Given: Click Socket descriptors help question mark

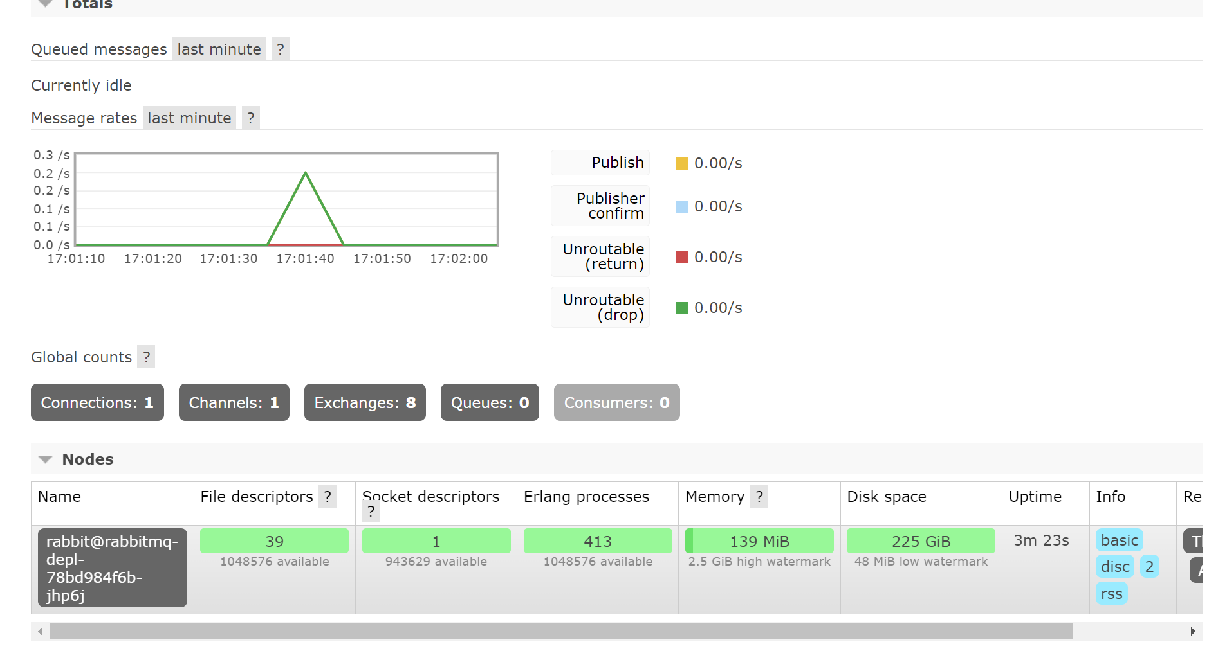Looking at the screenshot, I should [371, 512].
